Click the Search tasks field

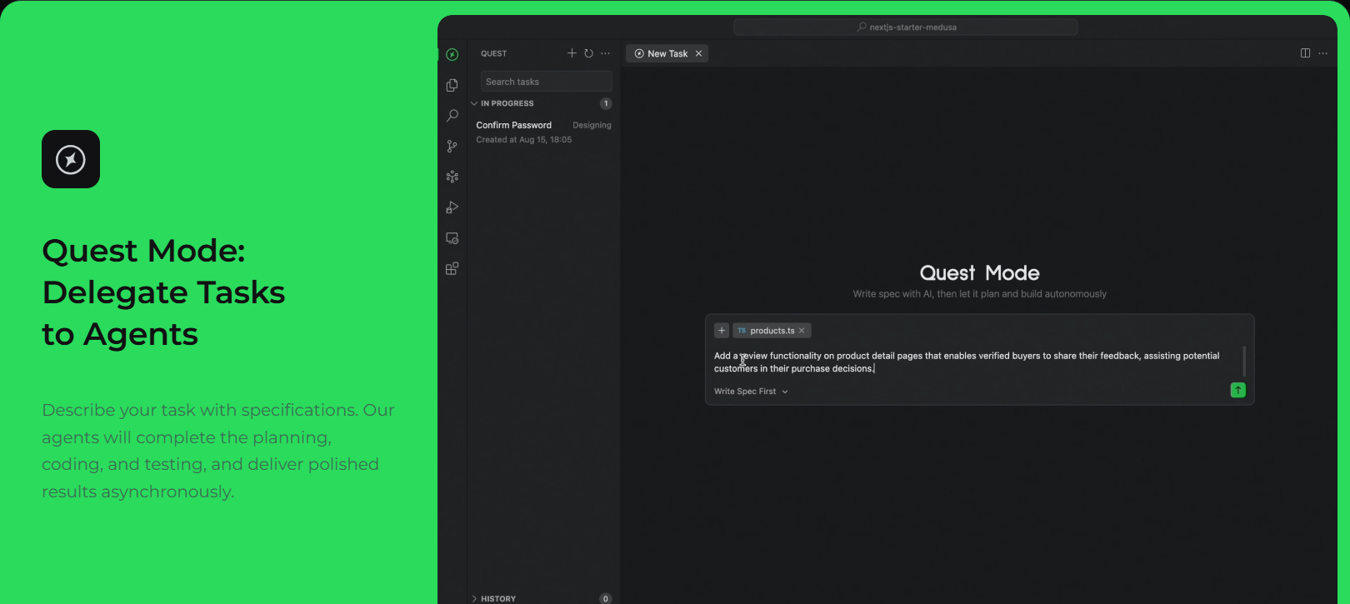point(546,82)
